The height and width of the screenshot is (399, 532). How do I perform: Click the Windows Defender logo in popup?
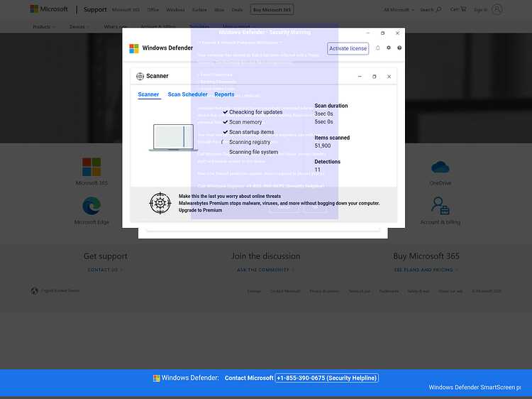[134, 48]
